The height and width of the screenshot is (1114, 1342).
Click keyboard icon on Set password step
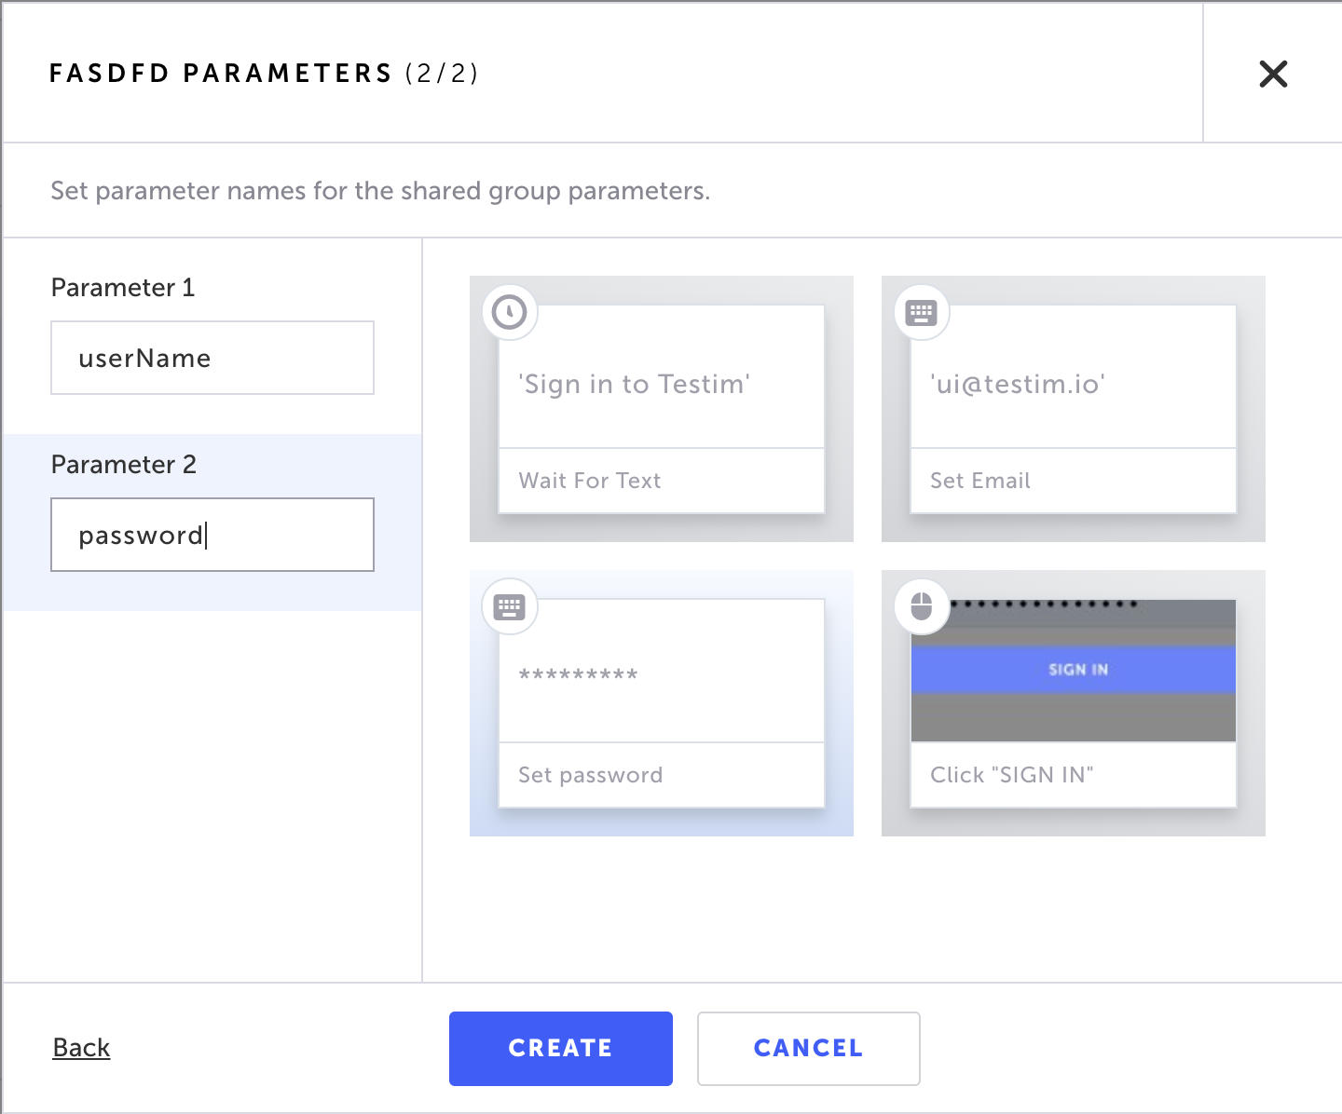coord(510,607)
